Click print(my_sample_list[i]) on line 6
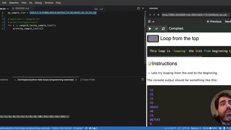Image resolution: width=231 pixels, height=130 pixels. point(28,29)
